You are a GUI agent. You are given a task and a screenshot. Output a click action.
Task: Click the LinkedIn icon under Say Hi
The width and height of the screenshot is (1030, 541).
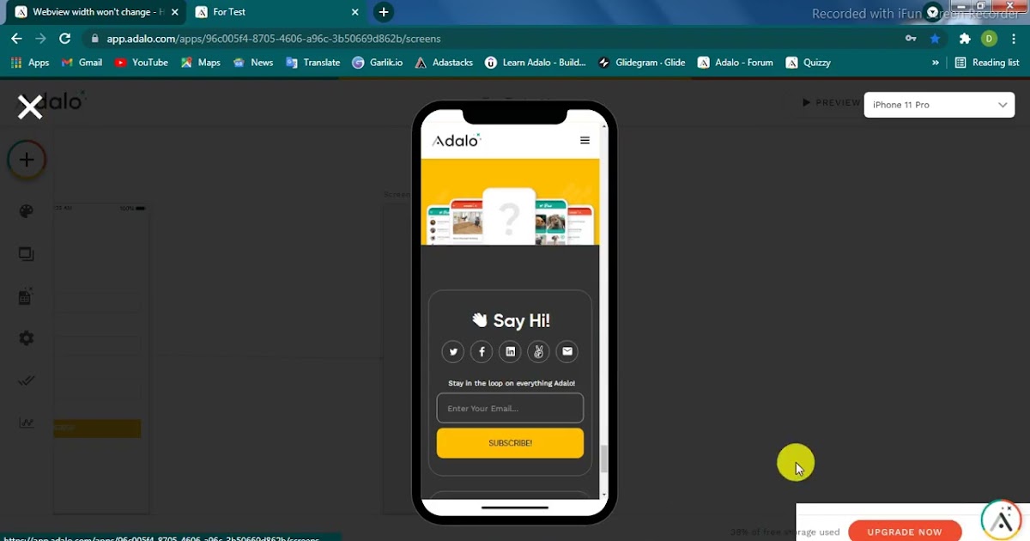click(x=510, y=351)
